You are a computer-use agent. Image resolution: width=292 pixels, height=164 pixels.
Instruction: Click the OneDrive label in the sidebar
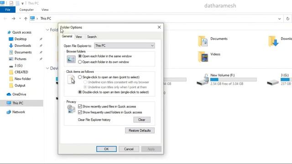[x=19, y=94]
